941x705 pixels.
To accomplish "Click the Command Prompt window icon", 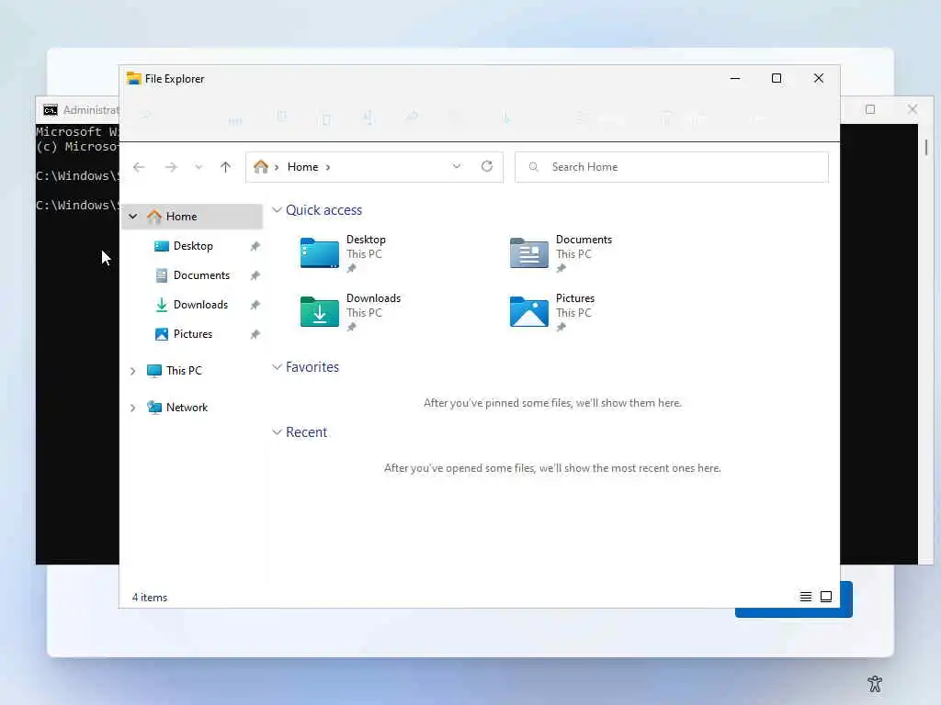I will pos(51,110).
